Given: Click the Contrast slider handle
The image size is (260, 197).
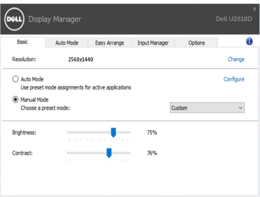Looking at the screenshot, I should click(109, 153).
